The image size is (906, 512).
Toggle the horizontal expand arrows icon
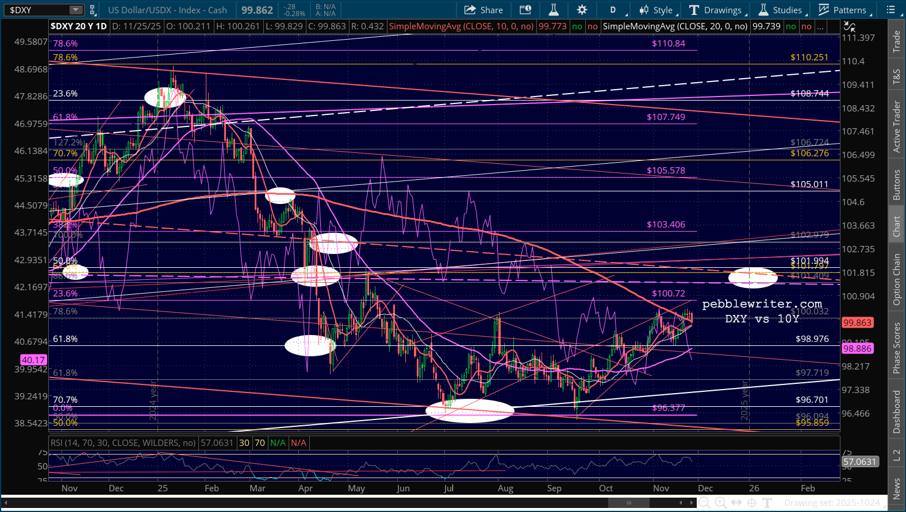[736, 503]
